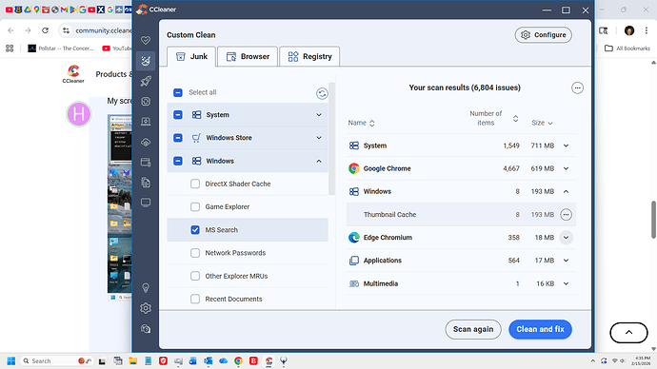Sort results by Name column
The image size is (657, 369).
[x=361, y=123]
